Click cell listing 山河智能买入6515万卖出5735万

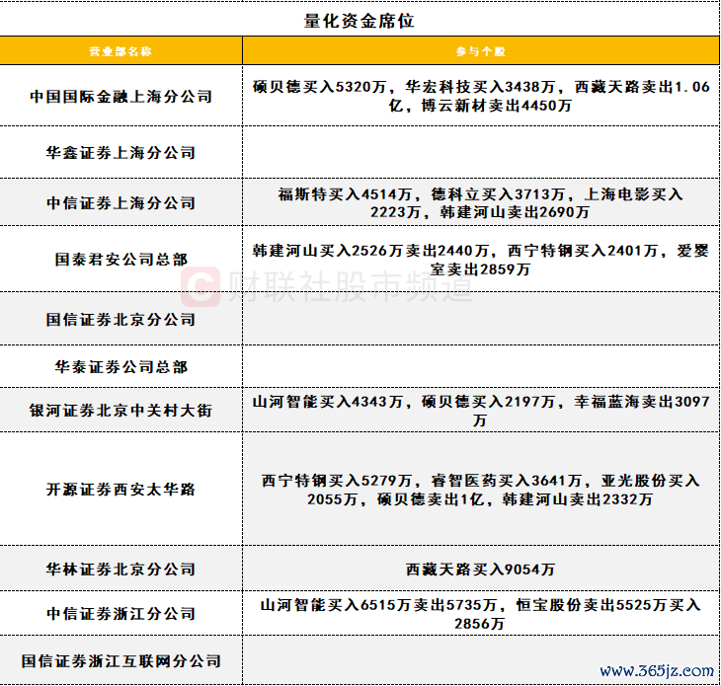(481, 614)
